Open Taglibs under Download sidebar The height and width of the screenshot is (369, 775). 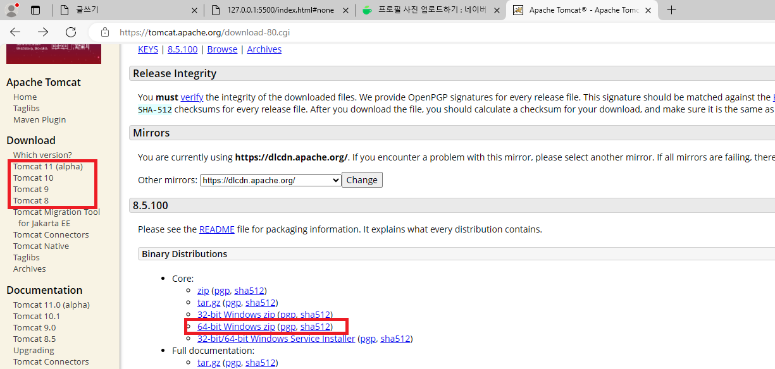click(x=27, y=257)
